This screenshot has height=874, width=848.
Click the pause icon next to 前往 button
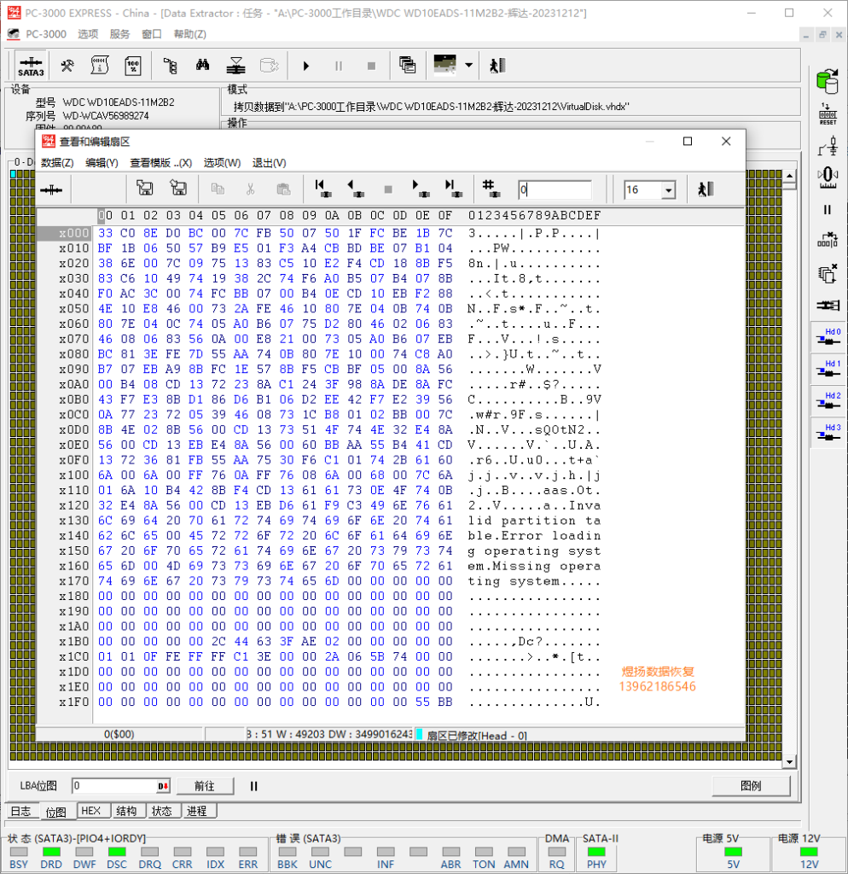(x=253, y=786)
